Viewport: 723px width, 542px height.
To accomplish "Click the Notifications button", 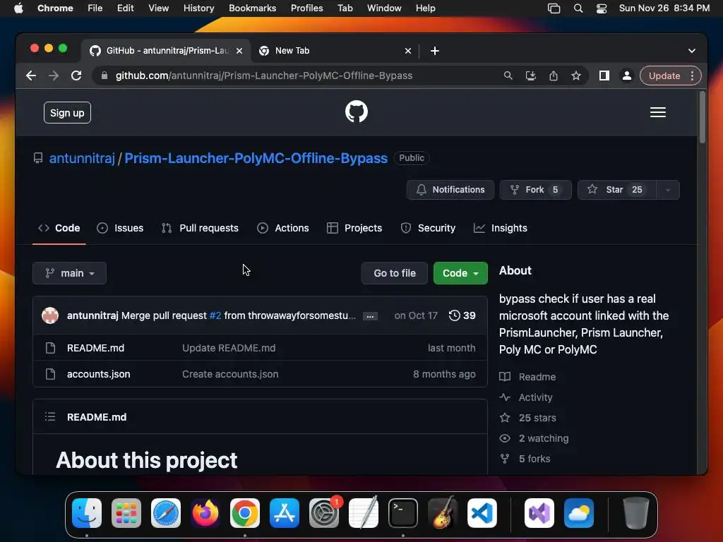I will coord(450,190).
